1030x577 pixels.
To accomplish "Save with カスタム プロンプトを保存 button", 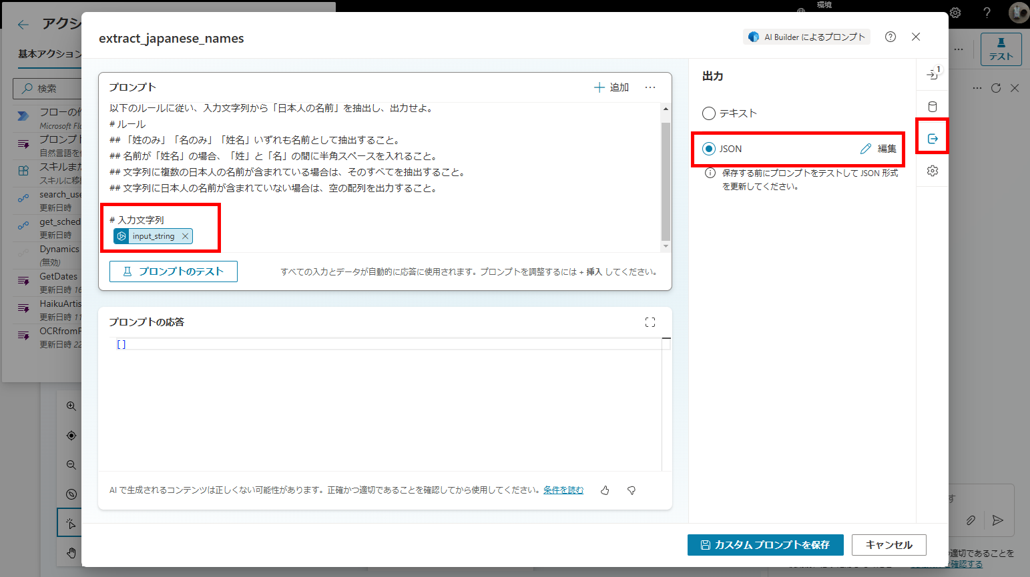I will tap(765, 545).
